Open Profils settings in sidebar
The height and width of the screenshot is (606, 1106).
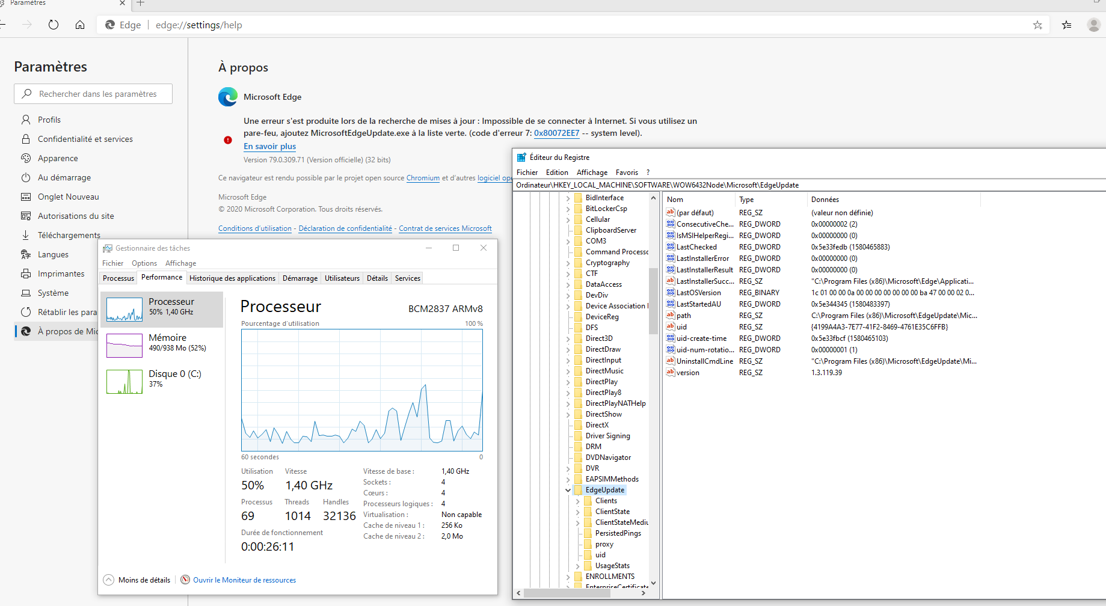click(x=49, y=120)
